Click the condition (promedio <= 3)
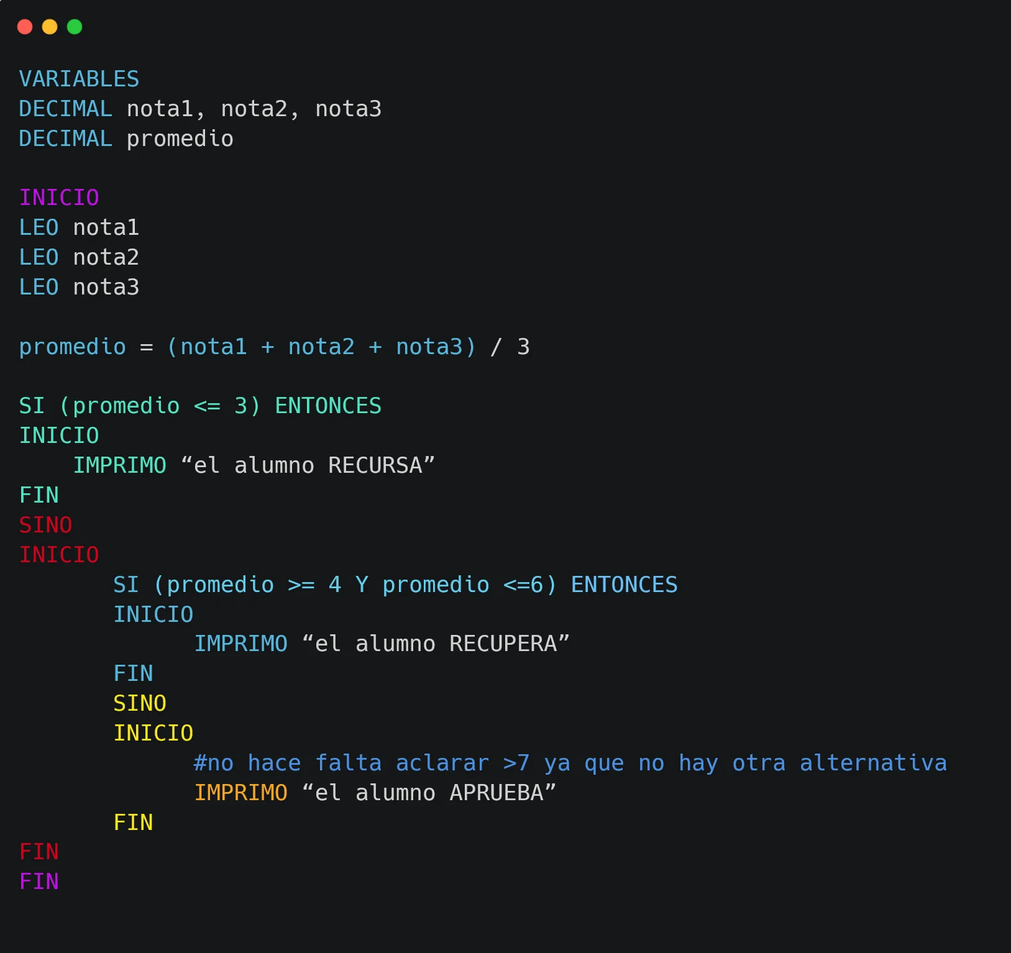 160,406
